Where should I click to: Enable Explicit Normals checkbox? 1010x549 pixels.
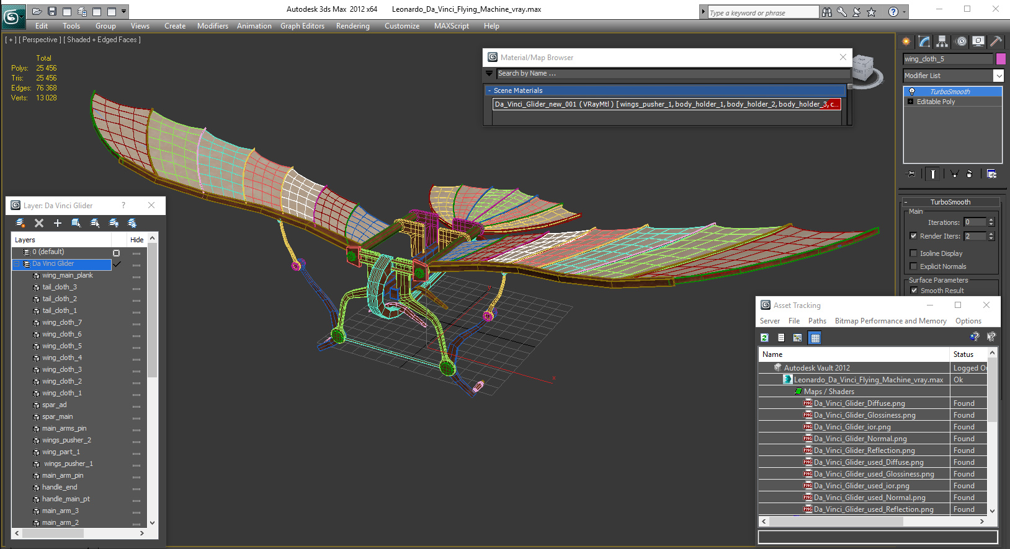click(913, 266)
